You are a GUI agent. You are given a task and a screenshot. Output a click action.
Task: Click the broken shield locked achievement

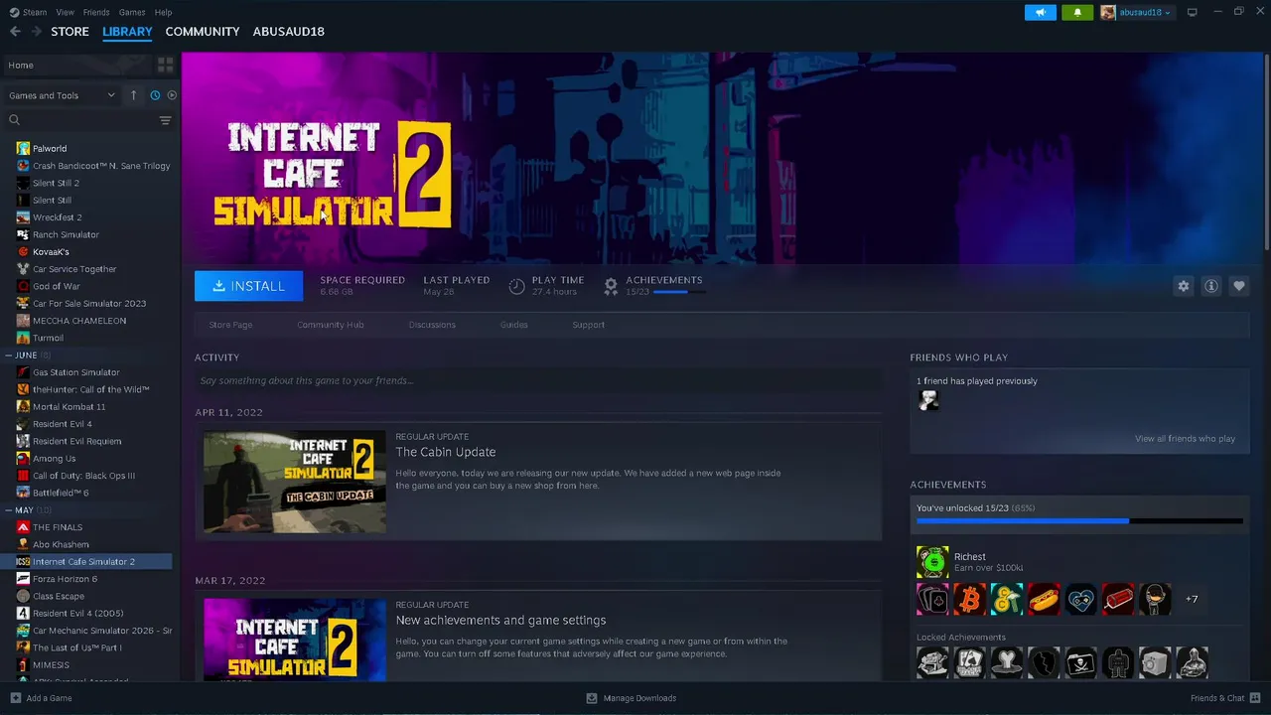coord(1044,662)
